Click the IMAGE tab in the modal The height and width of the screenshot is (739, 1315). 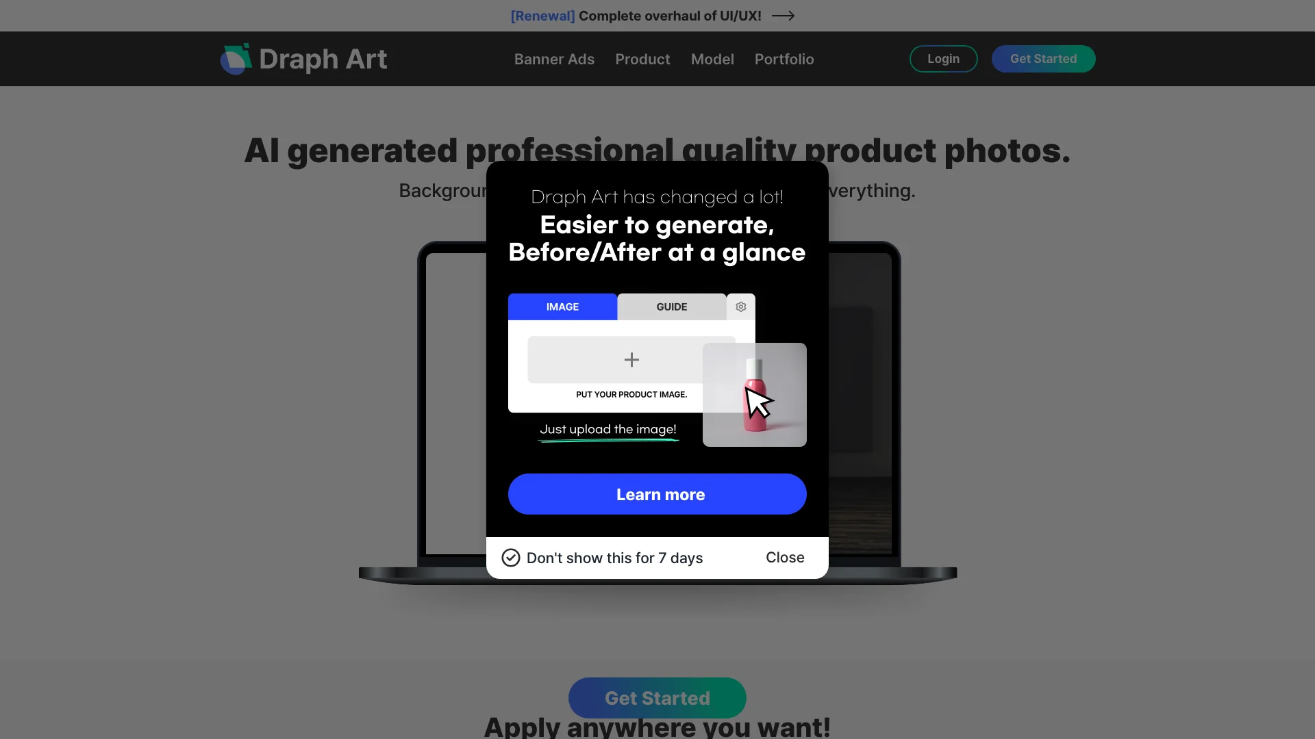562,306
